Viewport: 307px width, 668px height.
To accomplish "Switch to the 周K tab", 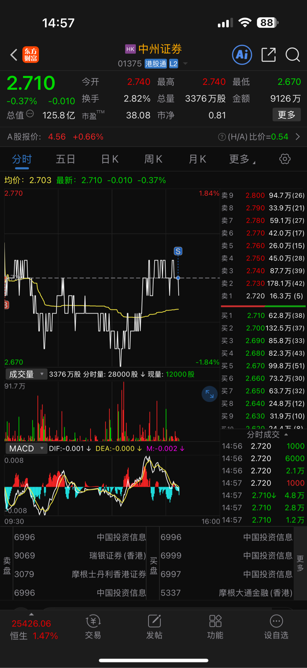I will 153,159.
